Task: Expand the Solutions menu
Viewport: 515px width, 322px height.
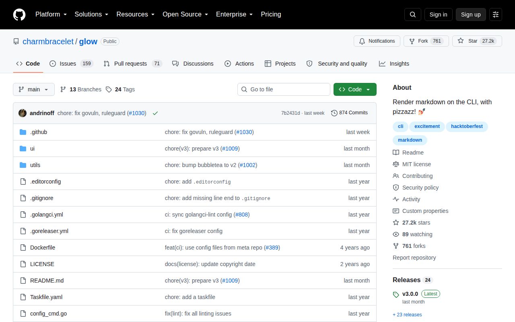Action: point(91,14)
